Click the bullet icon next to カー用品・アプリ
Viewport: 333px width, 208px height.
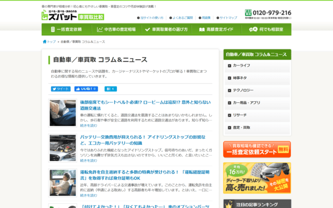pyautogui.click(x=229, y=103)
